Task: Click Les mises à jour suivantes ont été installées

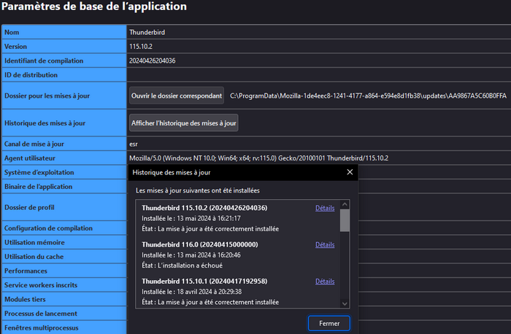Action: point(198,190)
